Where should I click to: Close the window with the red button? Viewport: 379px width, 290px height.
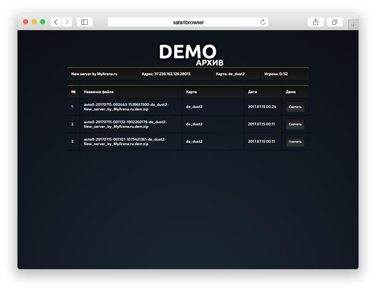pyautogui.click(x=26, y=22)
